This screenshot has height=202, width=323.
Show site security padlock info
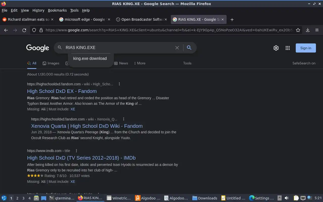tap(41, 30)
